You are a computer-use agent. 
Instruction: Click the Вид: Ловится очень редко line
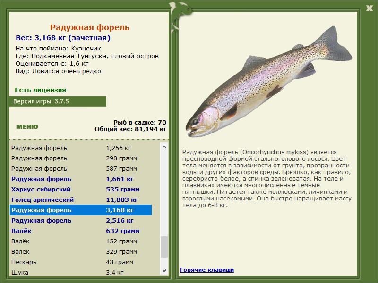(x=58, y=71)
